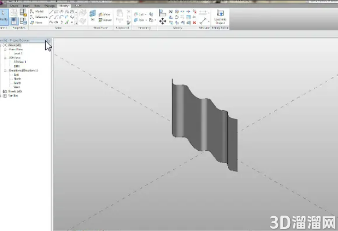Open the Family Types icon with yellow tag
Image resolution: width=338 pixels, height=231 pixels.
click(x=23, y=13)
